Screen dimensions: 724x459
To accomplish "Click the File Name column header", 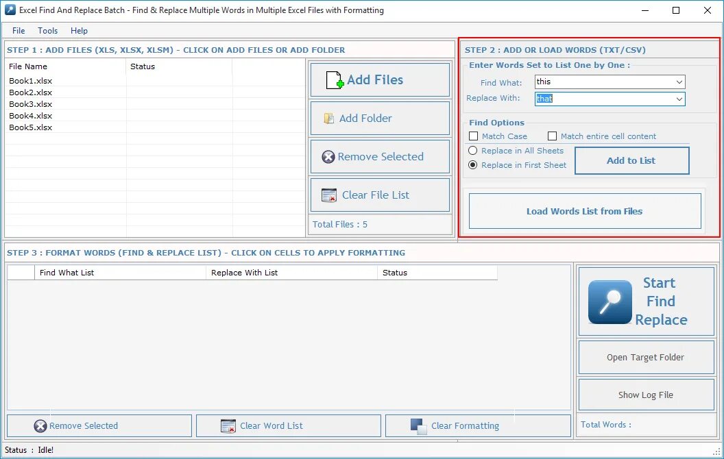I will coord(66,66).
